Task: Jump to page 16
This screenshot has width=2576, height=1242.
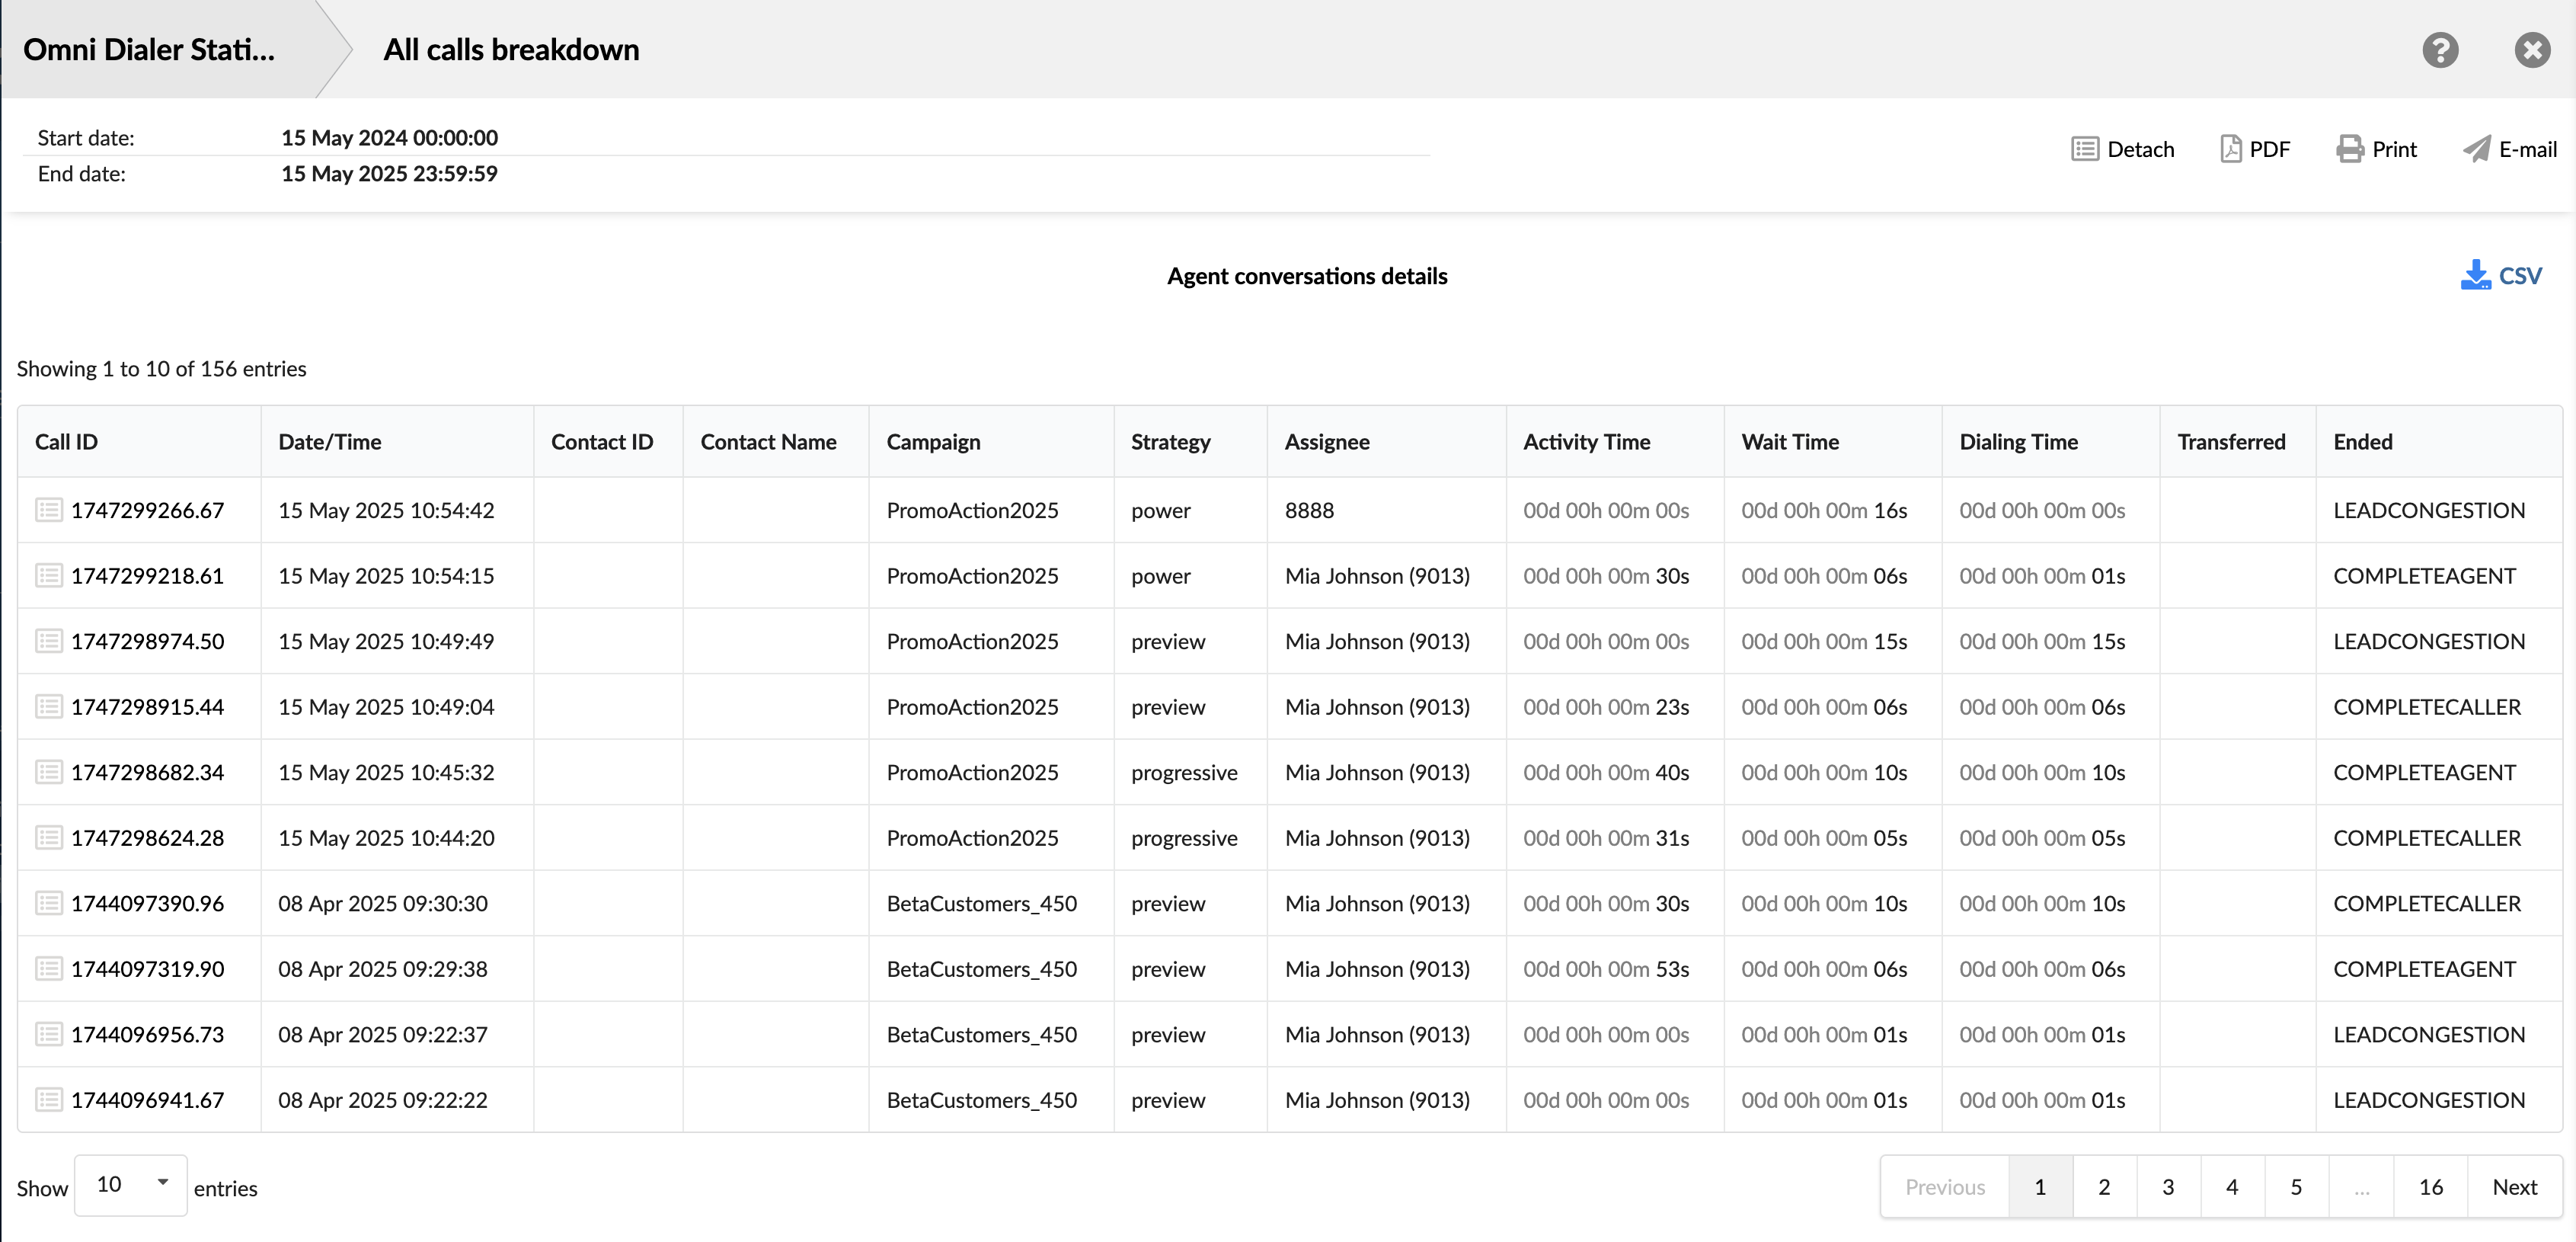Action: 2430,1186
